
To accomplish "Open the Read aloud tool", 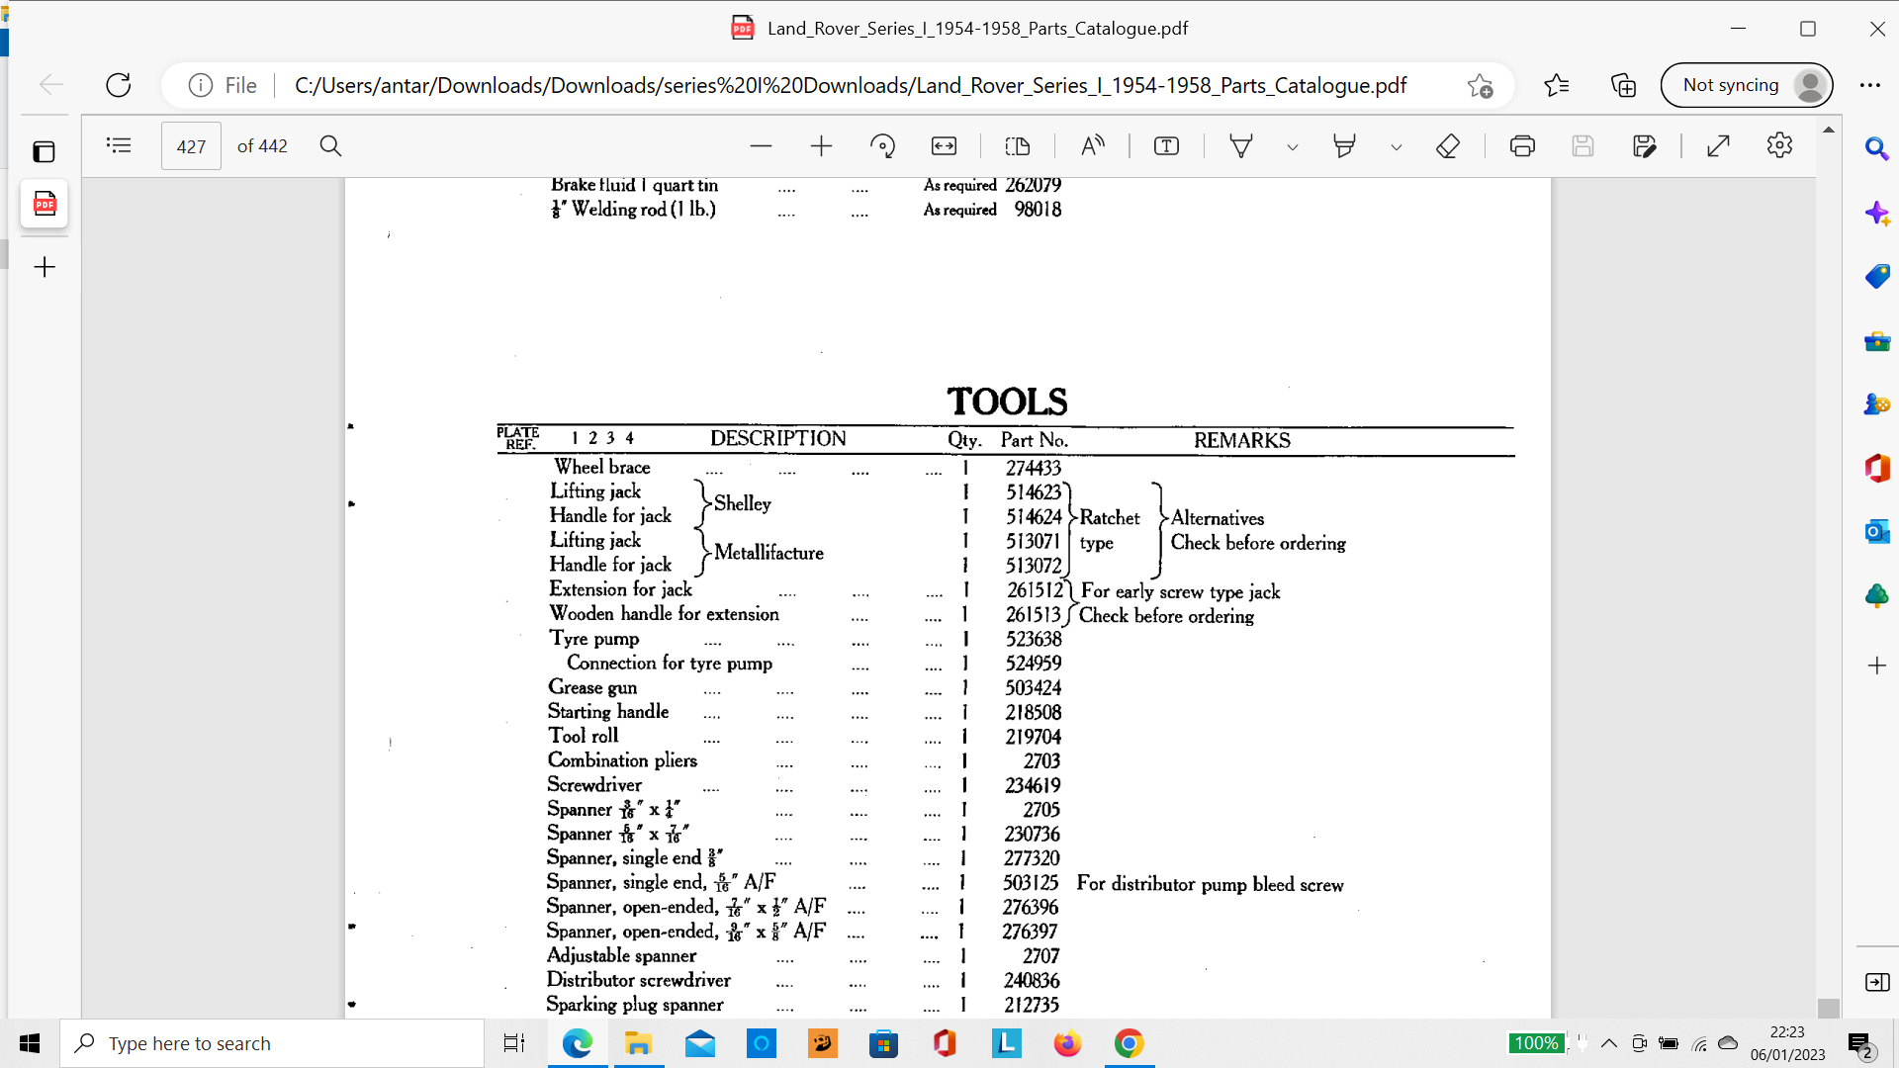I will 1092,146.
